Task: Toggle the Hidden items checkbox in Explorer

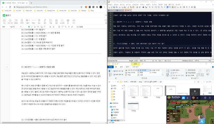Action: [x=186, y=75]
